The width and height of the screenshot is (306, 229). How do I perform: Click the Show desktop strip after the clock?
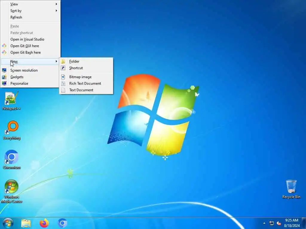point(304,223)
